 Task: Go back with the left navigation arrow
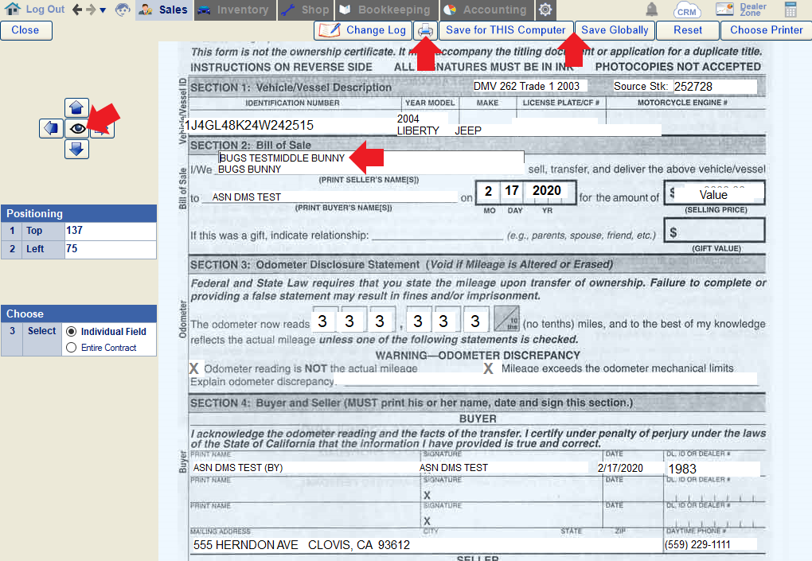pos(77,10)
